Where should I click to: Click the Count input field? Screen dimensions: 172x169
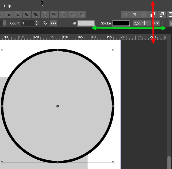[28, 23]
